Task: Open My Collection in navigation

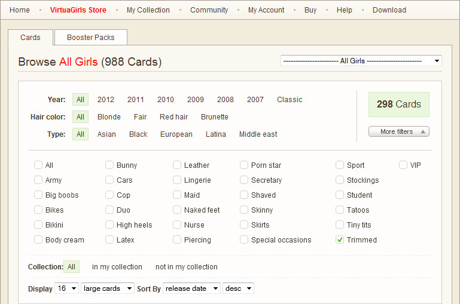Action: click(x=148, y=10)
